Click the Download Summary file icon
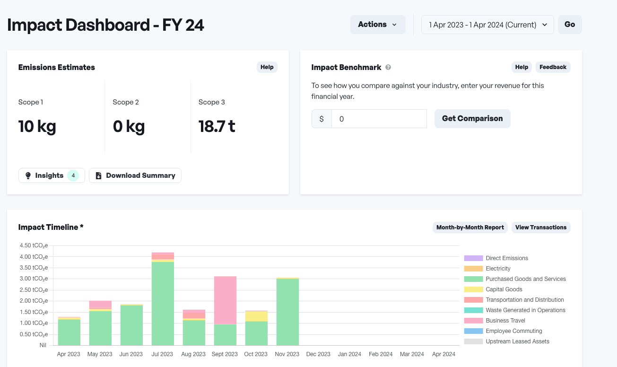Image resolution: width=617 pixels, height=367 pixels. (x=98, y=175)
